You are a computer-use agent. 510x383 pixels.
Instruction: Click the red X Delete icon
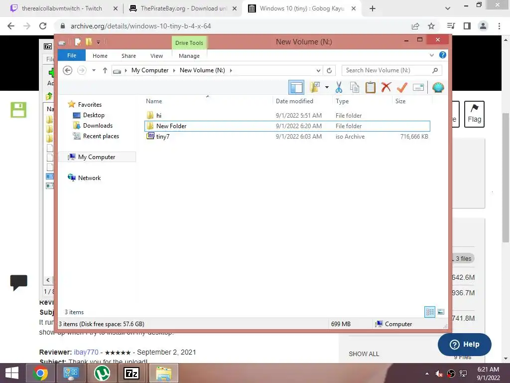pyautogui.click(x=386, y=87)
